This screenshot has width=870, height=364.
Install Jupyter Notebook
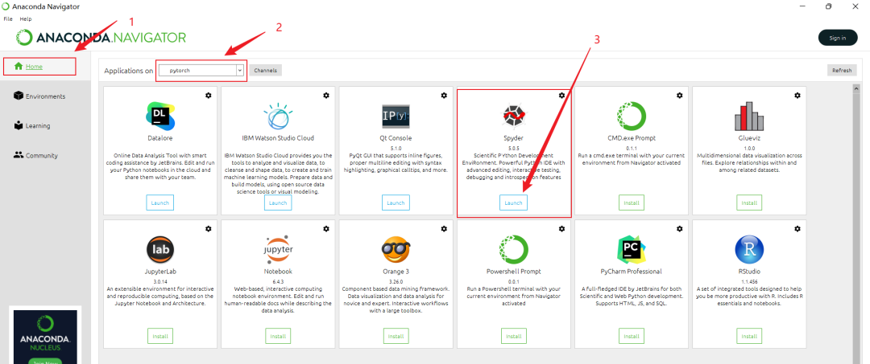(278, 336)
